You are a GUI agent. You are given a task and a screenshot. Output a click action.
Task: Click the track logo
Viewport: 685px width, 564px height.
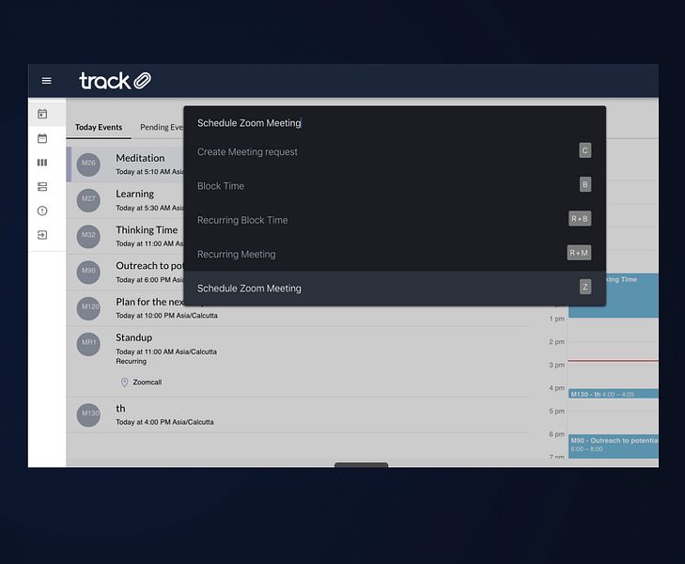click(x=115, y=81)
